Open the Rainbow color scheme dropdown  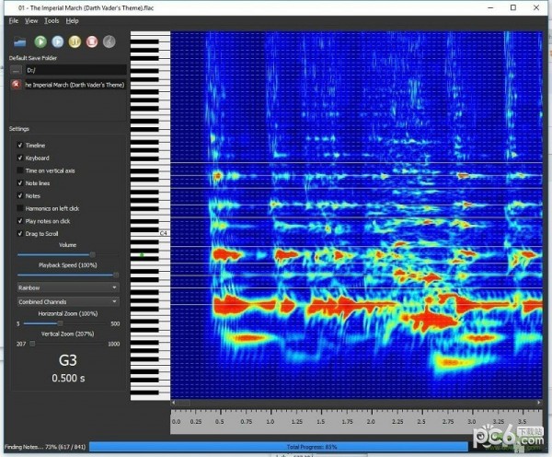[68, 287]
